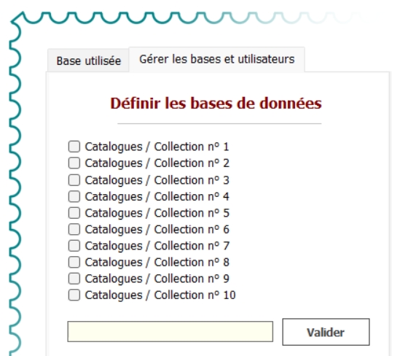Screen dimensions: 400x356
Task: Check Catalogues / Collection n° 10 checkbox
Action: pos(74,295)
